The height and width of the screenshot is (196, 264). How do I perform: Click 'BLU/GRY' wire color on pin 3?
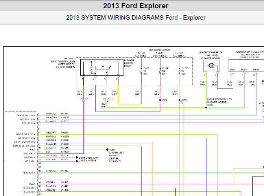pos(51,121)
